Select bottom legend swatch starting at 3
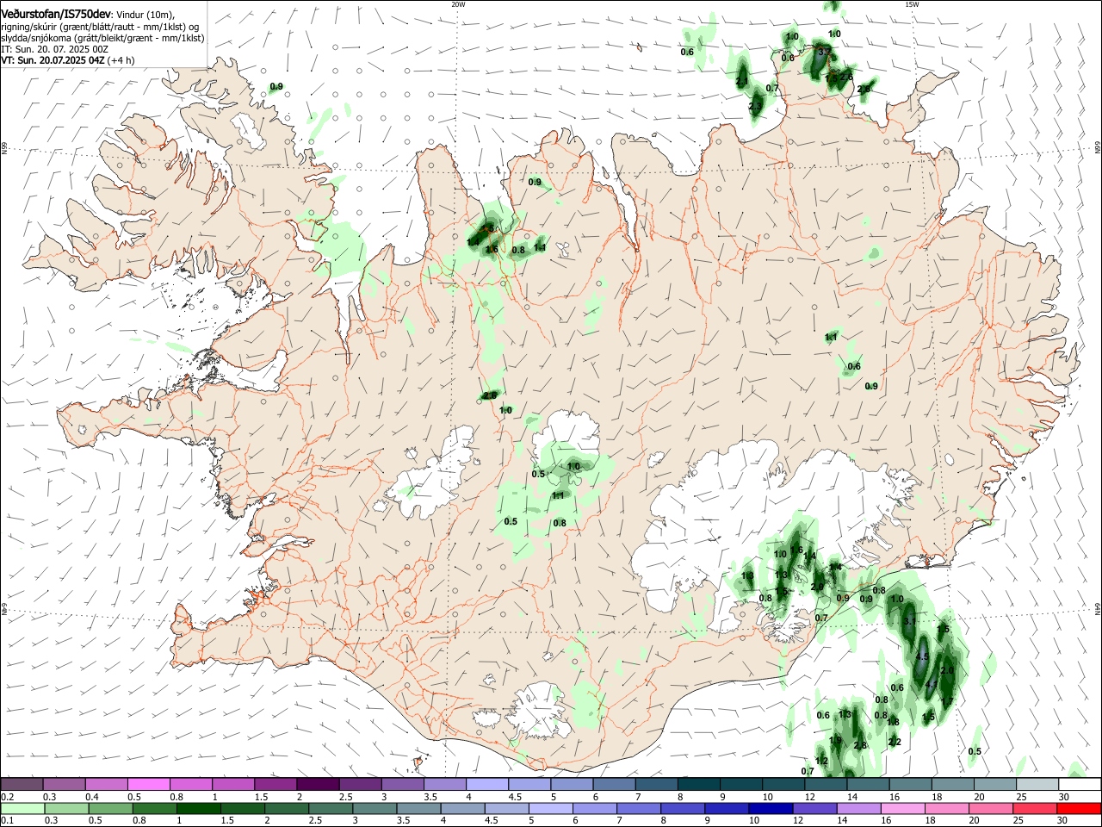1102x827 pixels. pos(375,808)
